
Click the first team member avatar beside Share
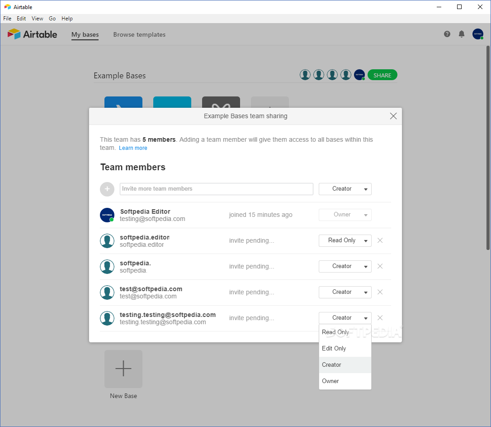coord(305,75)
